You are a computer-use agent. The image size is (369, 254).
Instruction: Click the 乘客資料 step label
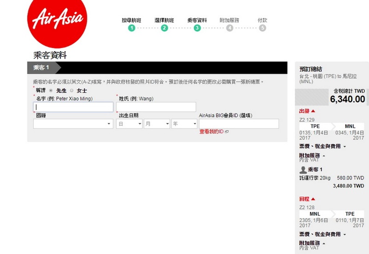tap(197, 20)
